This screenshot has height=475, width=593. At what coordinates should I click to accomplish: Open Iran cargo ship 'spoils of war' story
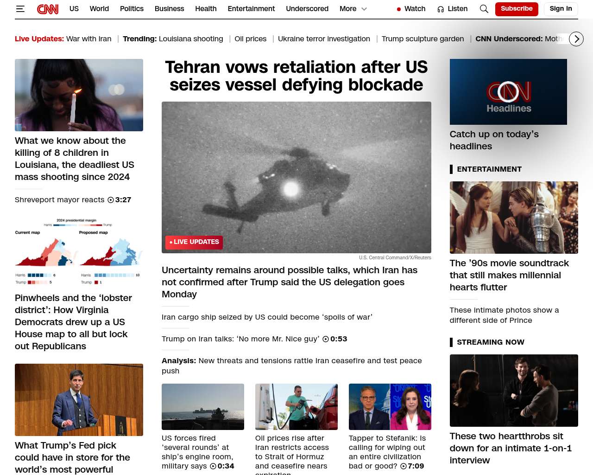tap(267, 317)
